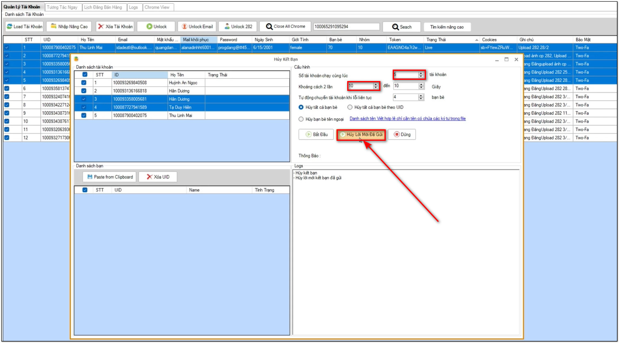Click the Search button
This screenshot has height=343, width=619.
click(x=402, y=27)
